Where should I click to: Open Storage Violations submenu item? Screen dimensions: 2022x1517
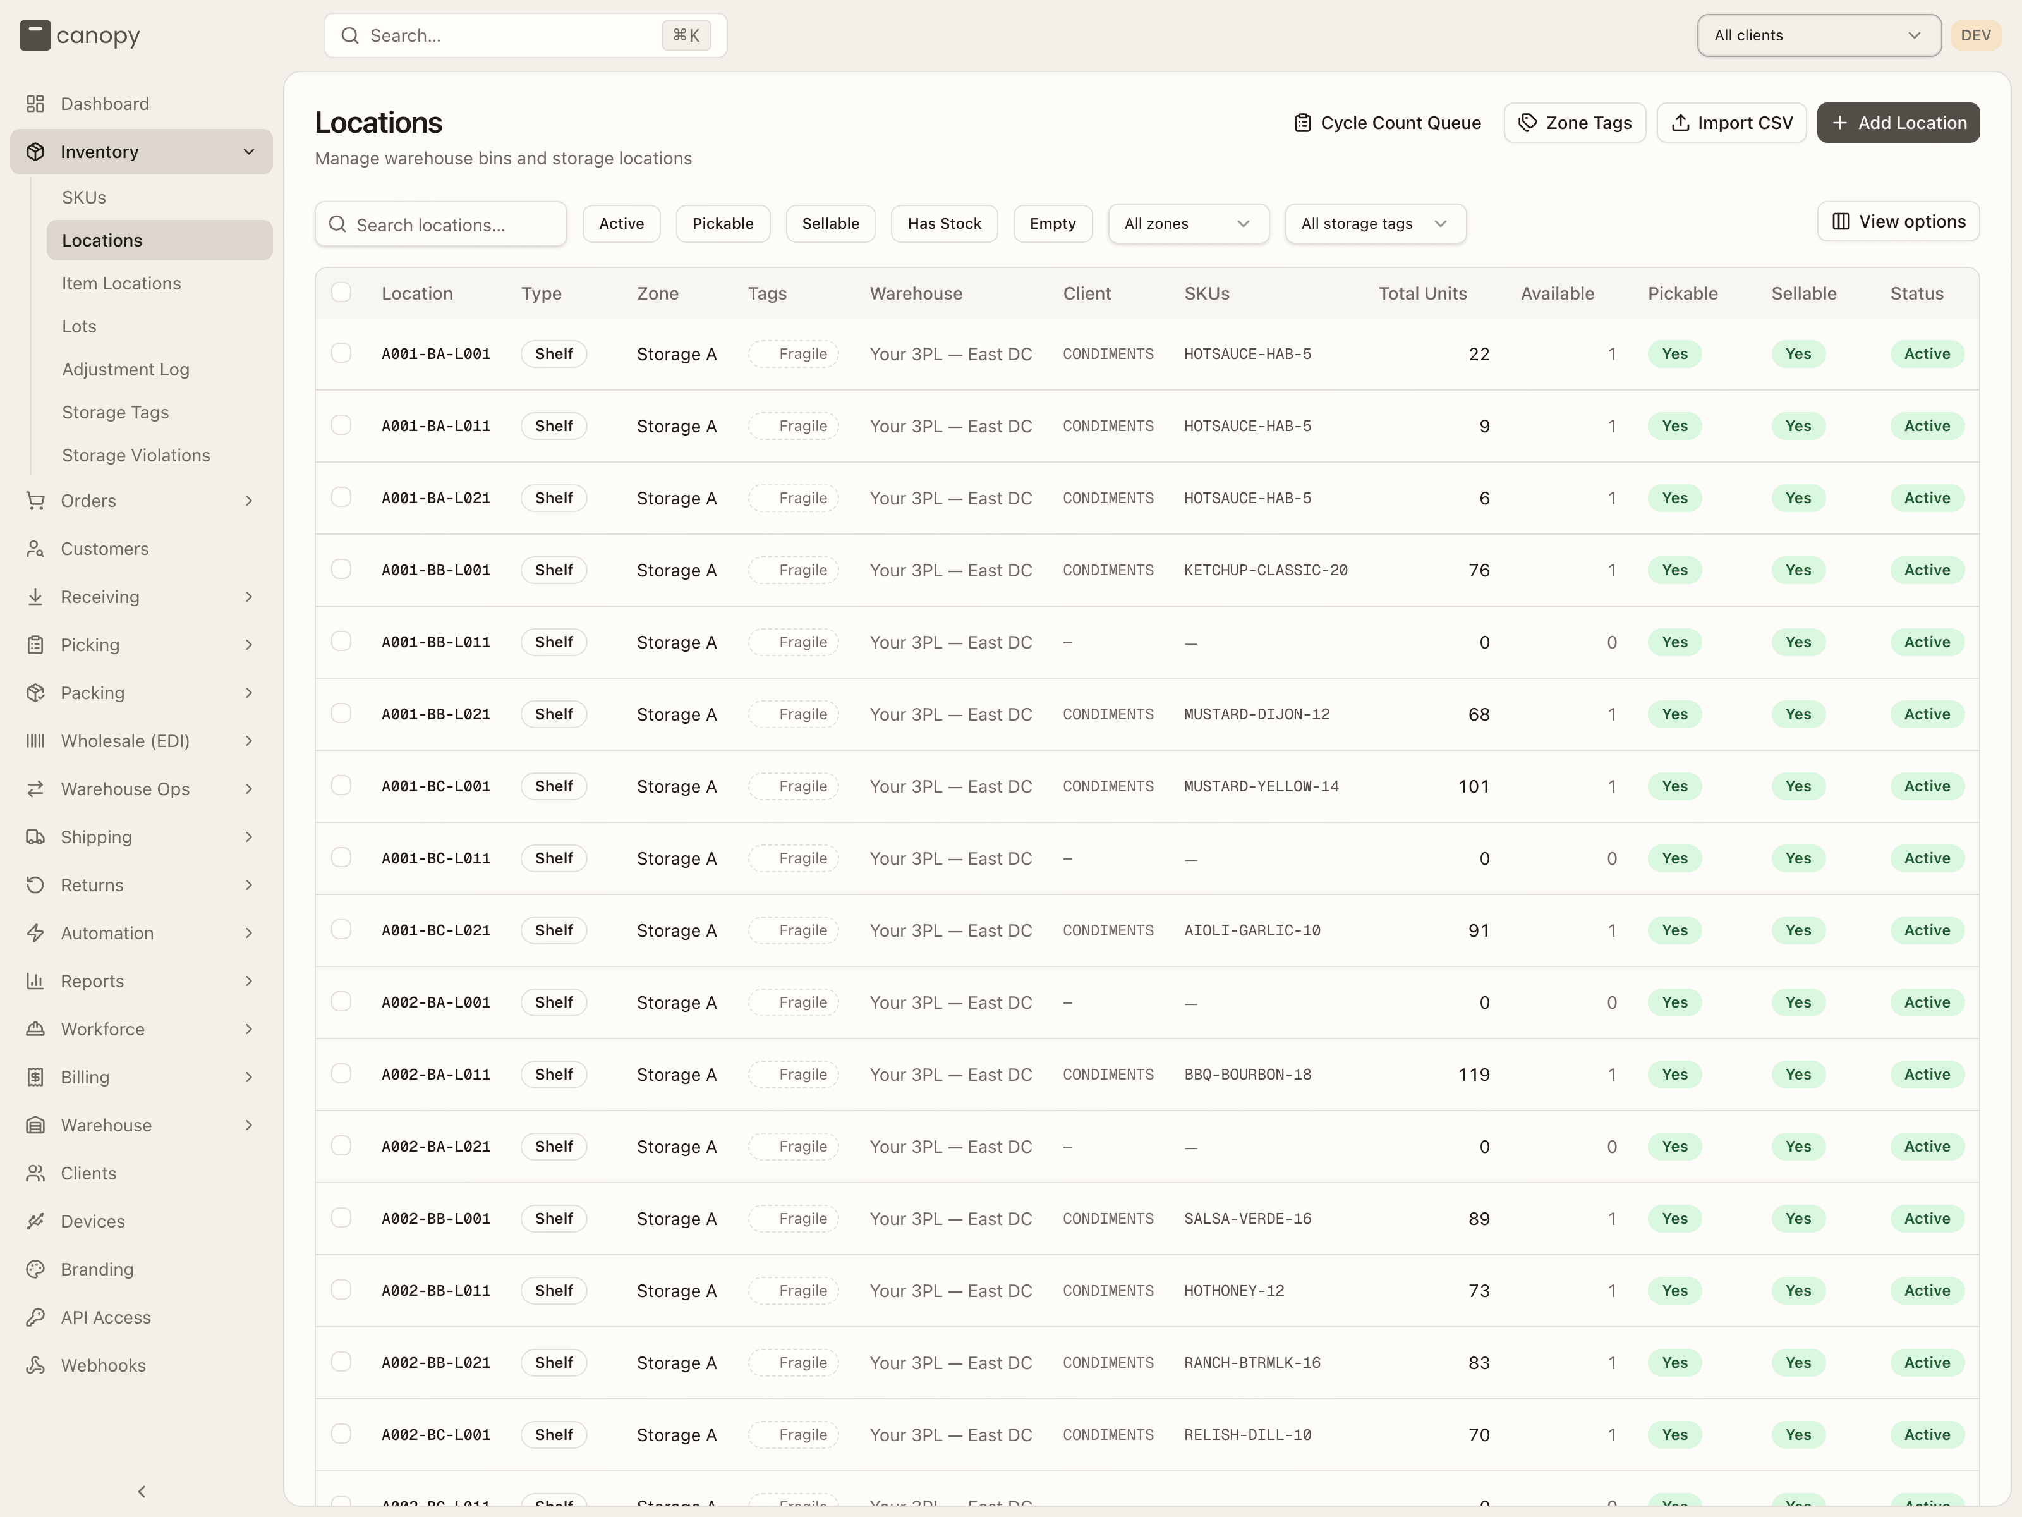(x=160, y=455)
